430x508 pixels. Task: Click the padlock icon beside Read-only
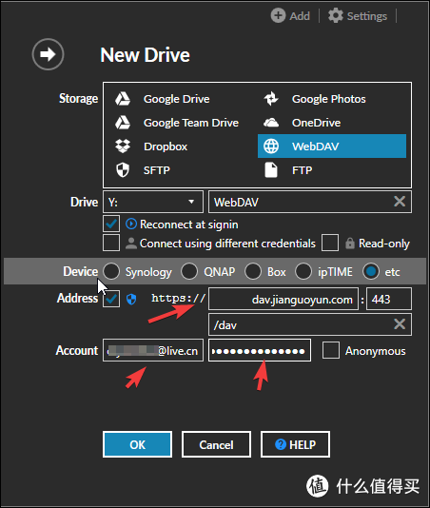350,243
